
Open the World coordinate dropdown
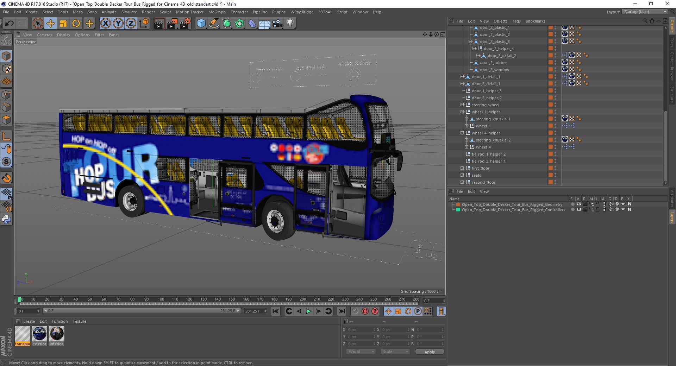click(361, 352)
